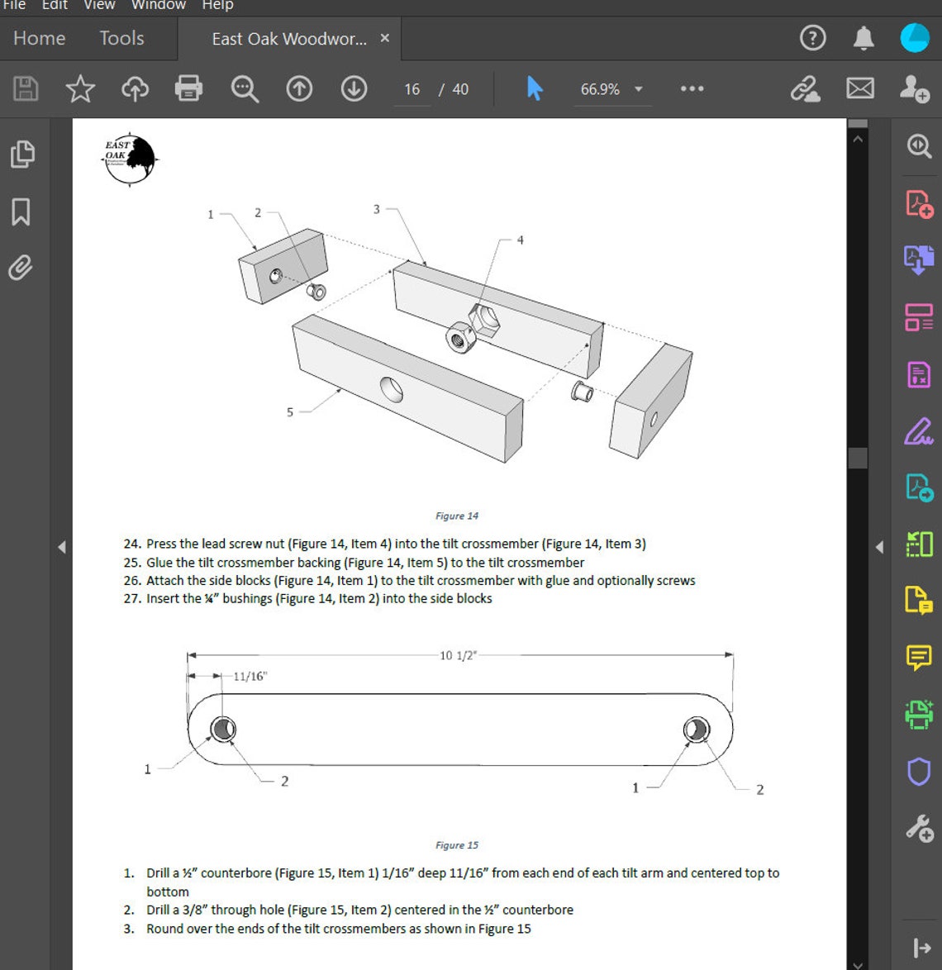Print the current document
The height and width of the screenshot is (970, 942).
pyautogui.click(x=188, y=89)
